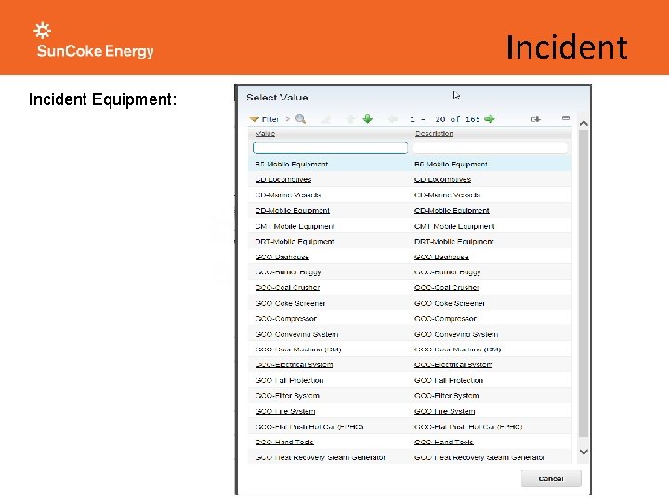The width and height of the screenshot is (669, 502).
Task: Click the SunCoke Energy logo
Action: coord(94,40)
